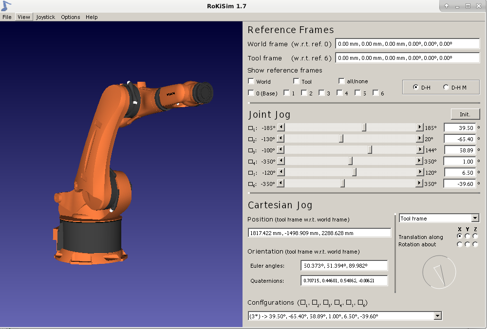487x329 pixels.
Task: Enable the World reference frame checkbox
Action: [x=251, y=81]
